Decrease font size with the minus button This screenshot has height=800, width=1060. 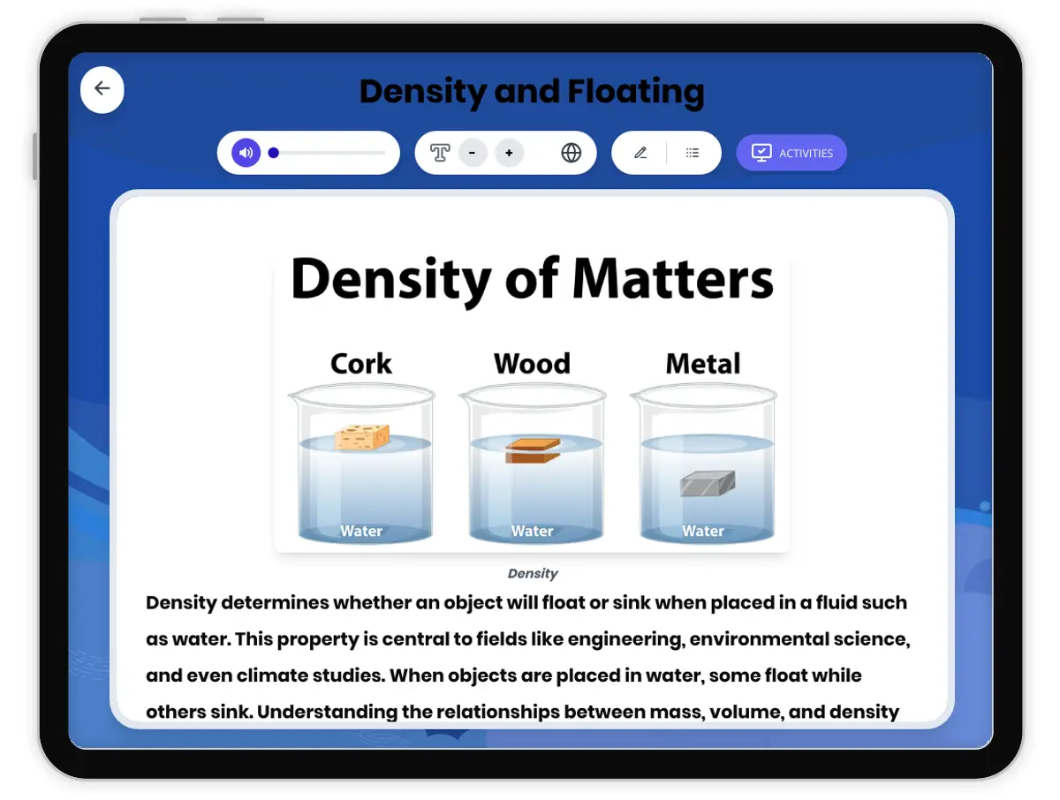coord(473,153)
